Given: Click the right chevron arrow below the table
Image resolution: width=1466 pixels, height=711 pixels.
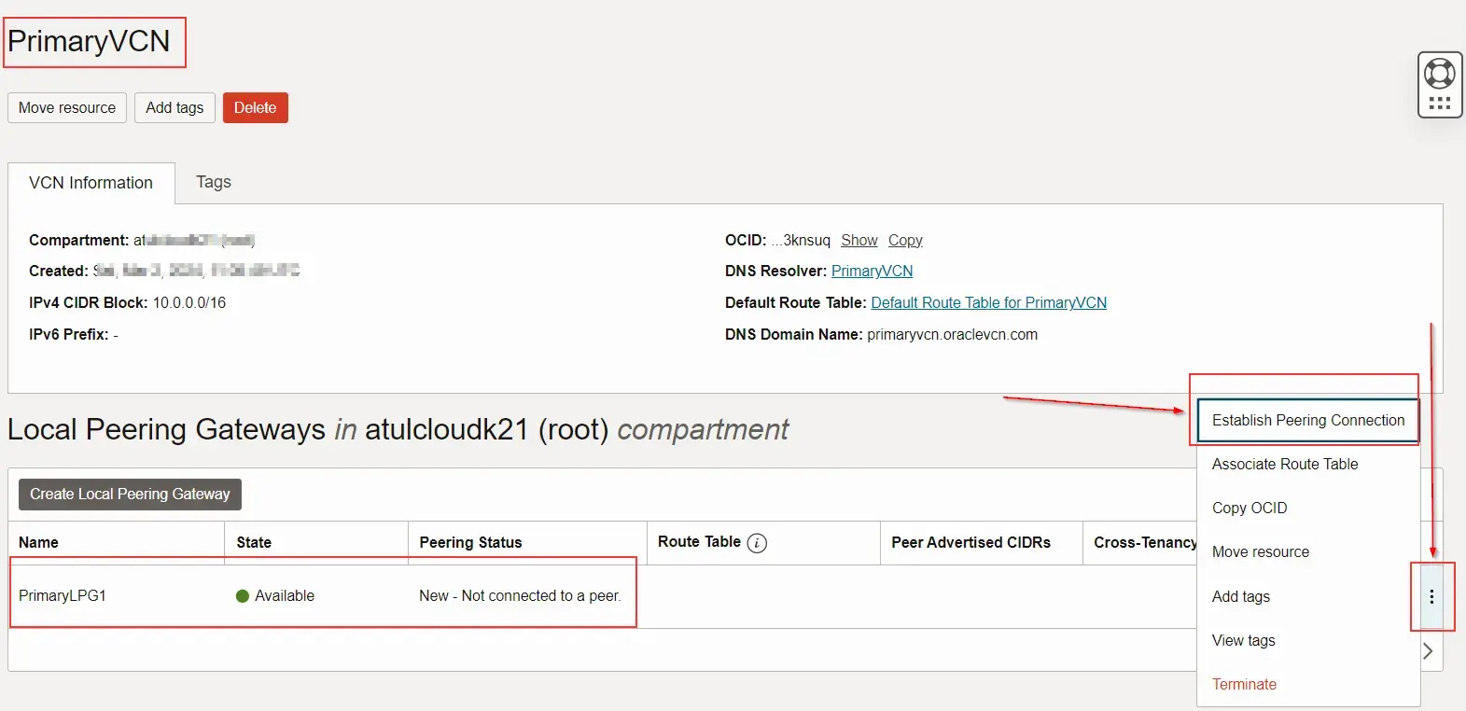Looking at the screenshot, I should coord(1427,651).
